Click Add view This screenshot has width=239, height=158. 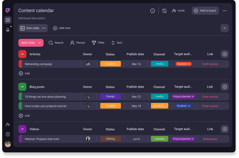(62, 28)
